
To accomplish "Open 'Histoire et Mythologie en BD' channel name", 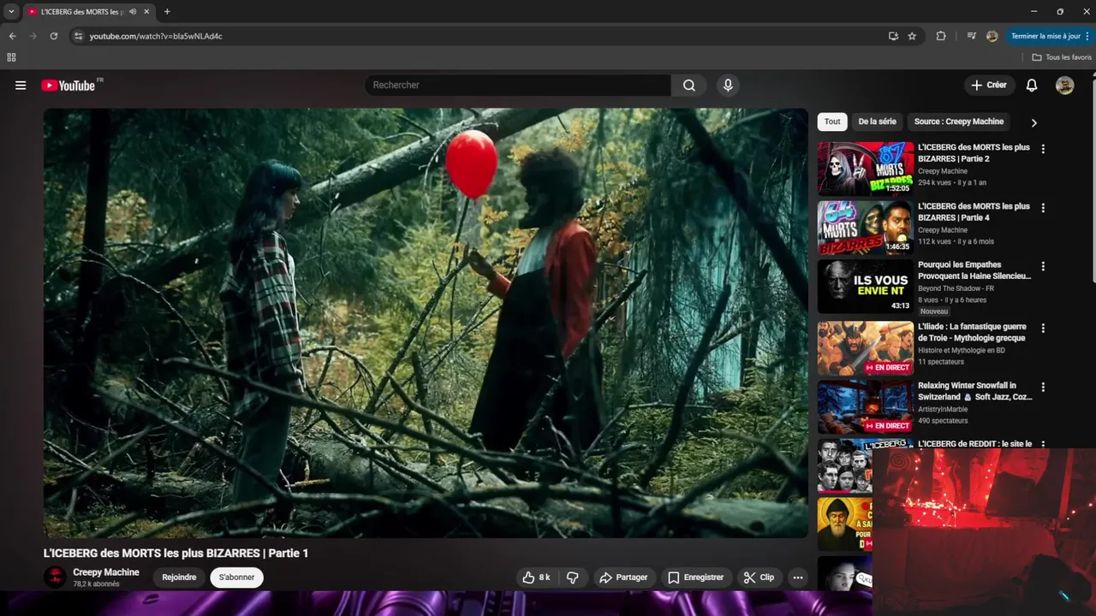I will click(x=962, y=350).
